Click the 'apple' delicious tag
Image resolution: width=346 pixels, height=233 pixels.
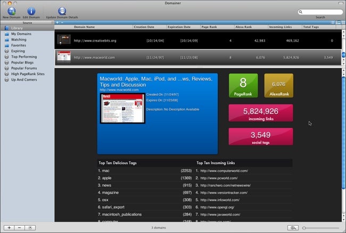106,178
